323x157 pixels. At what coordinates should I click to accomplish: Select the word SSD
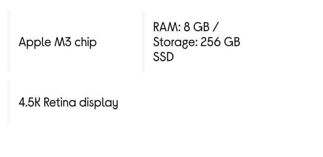[163, 57]
